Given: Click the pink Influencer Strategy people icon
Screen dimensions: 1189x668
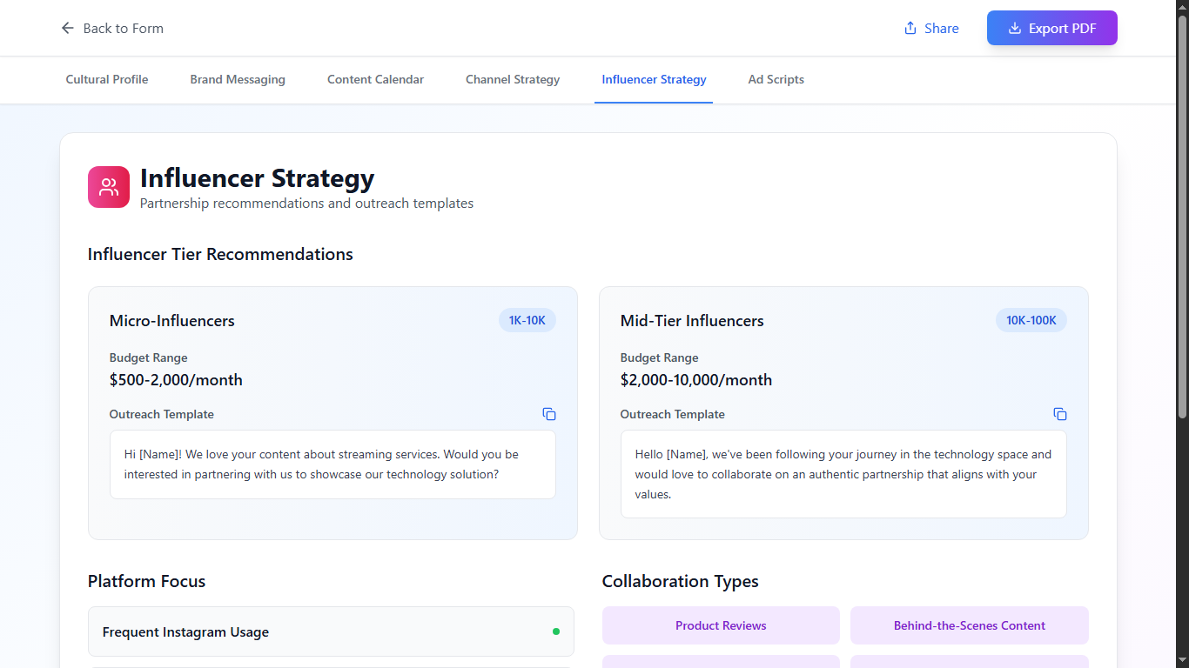Looking at the screenshot, I should tap(109, 187).
